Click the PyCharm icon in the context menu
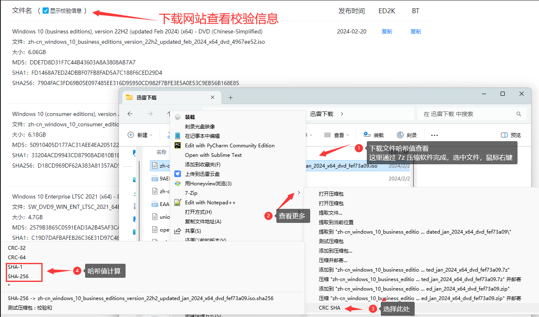 (178, 145)
